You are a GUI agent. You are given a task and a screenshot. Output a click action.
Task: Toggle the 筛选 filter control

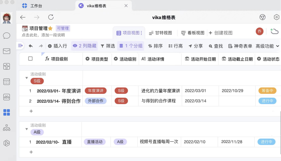(108, 46)
